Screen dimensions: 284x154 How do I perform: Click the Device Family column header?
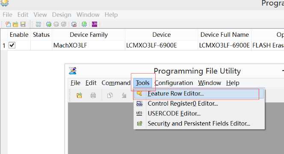point(89,35)
